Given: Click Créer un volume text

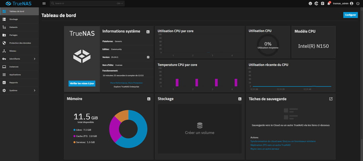Looking at the screenshot, I should pyautogui.click(x=200, y=133).
